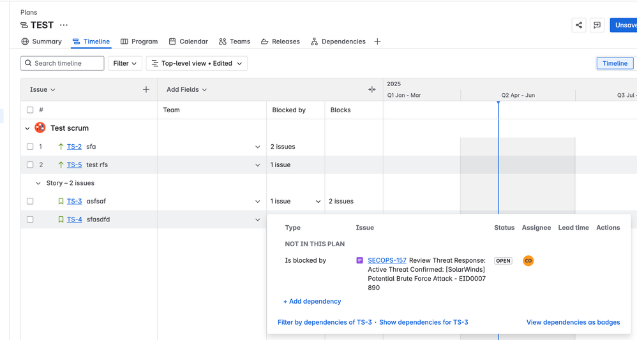Switch to the Releases tab
Viewport: 637px width, 340px height.
280,41
